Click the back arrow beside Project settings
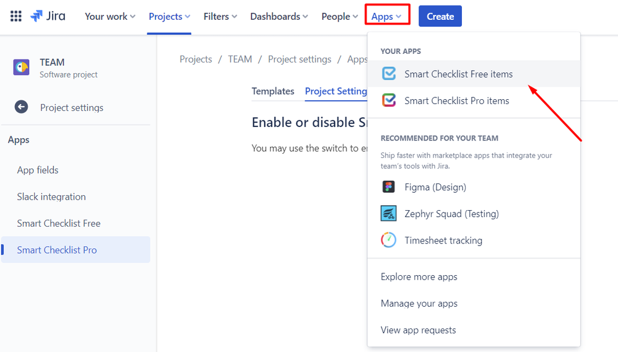The height and width of the screenshot is (352, 618). [x=21, y=107]
